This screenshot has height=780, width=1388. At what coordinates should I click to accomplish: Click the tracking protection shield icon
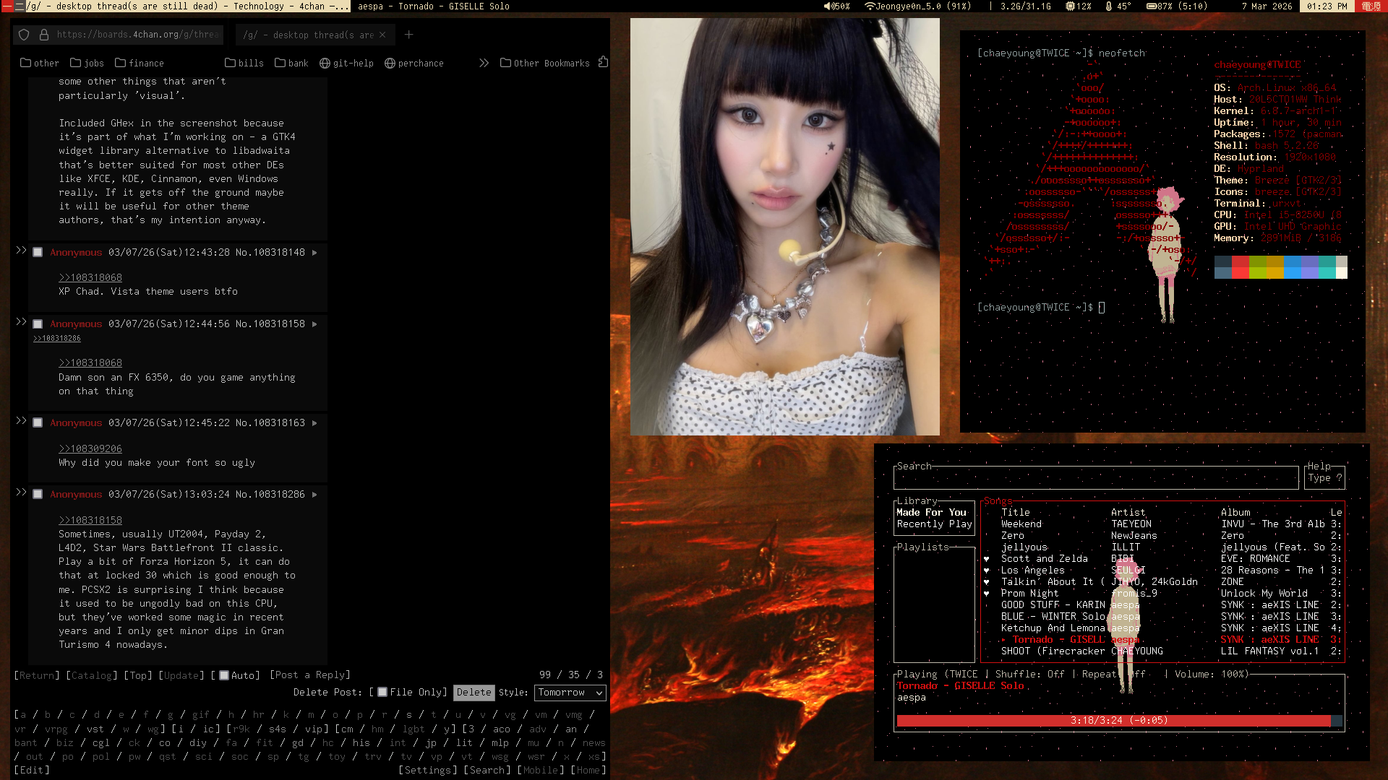click(x=24, y=35)
